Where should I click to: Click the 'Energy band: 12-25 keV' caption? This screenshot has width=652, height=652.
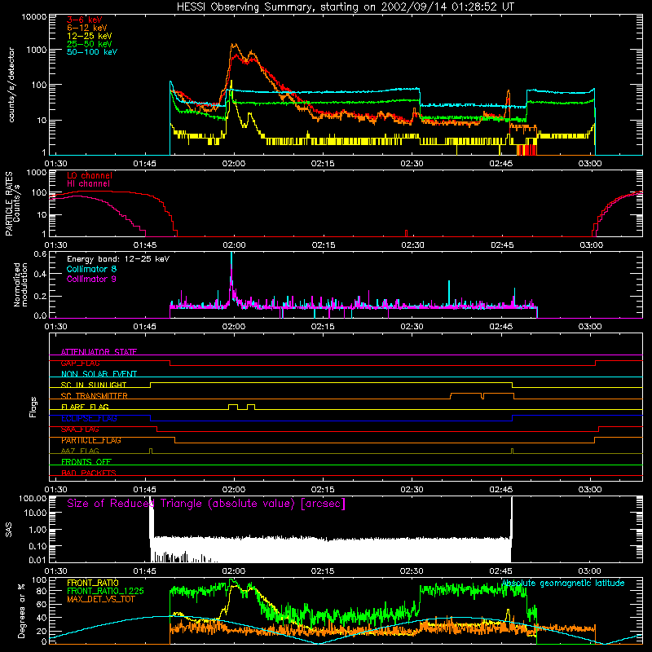118,259
